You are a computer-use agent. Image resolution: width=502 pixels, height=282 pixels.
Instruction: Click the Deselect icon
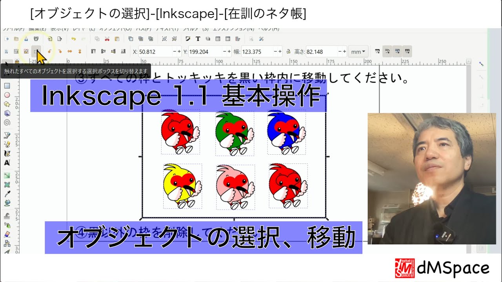tap(26, 51)
